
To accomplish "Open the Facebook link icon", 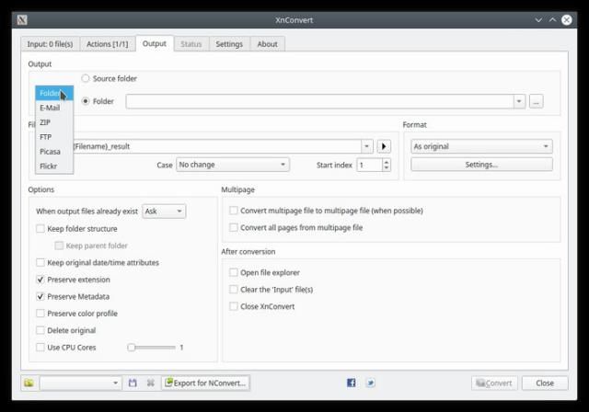I will click(x=352, y=383).
